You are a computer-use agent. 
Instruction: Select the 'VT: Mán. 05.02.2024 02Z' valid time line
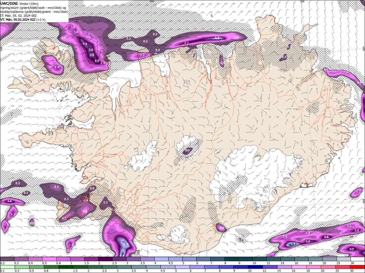tap(18, 20)
